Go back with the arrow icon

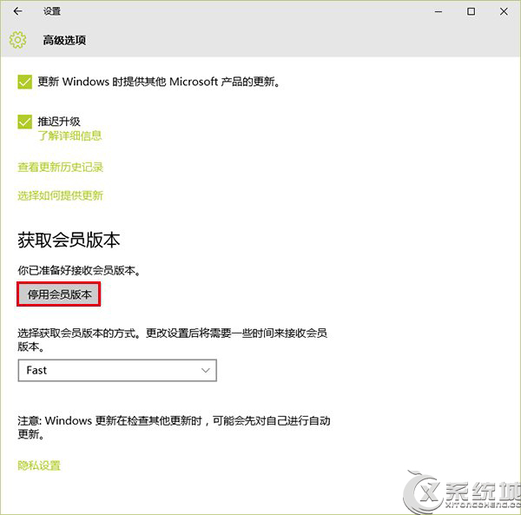[x=18, y=11]
